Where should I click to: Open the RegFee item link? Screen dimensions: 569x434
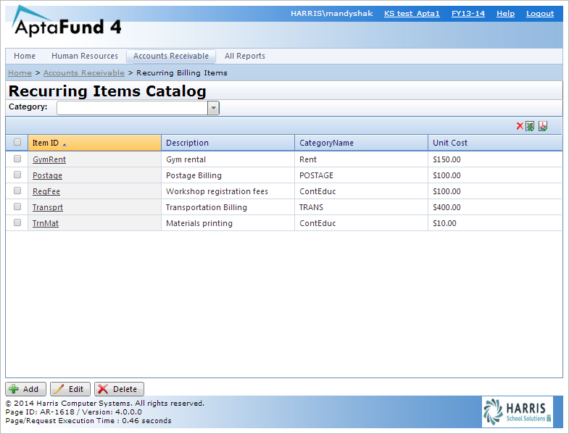click(x=46, y=191)
